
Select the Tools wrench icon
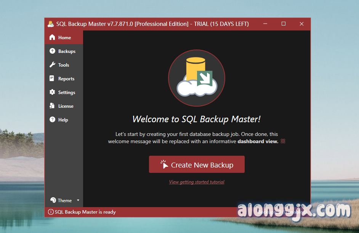tap(52, 65)
